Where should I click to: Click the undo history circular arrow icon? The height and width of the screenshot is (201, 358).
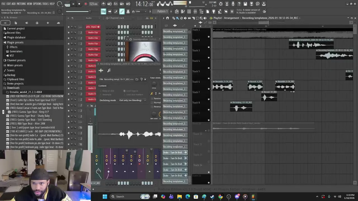click(221, 4)
